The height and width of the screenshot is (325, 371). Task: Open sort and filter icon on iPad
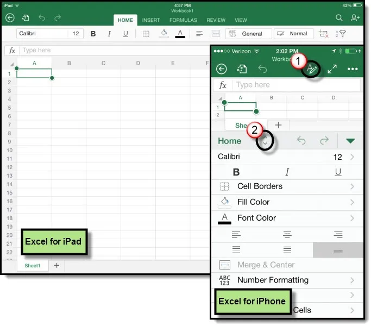click(341, 34)
